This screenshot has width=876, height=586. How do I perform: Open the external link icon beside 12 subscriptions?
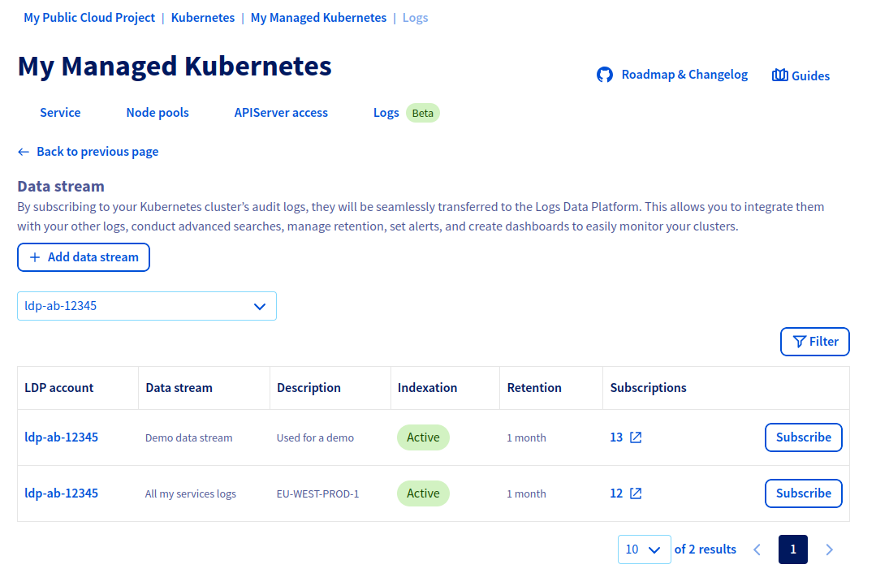[x=637, y=493]
